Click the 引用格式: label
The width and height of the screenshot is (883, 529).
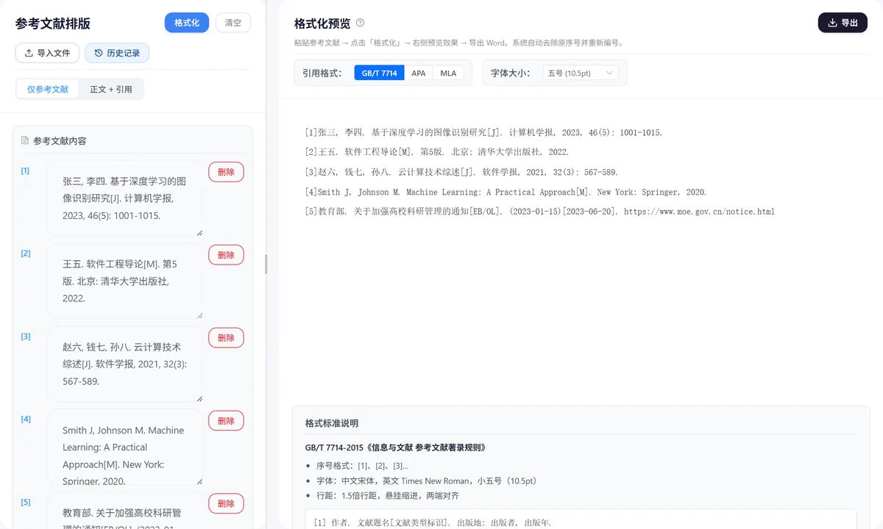[322, 73]
